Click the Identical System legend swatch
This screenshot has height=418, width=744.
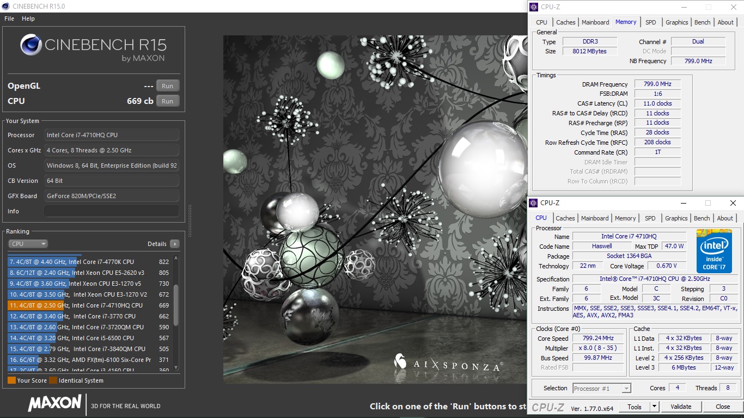coord(53,380)
